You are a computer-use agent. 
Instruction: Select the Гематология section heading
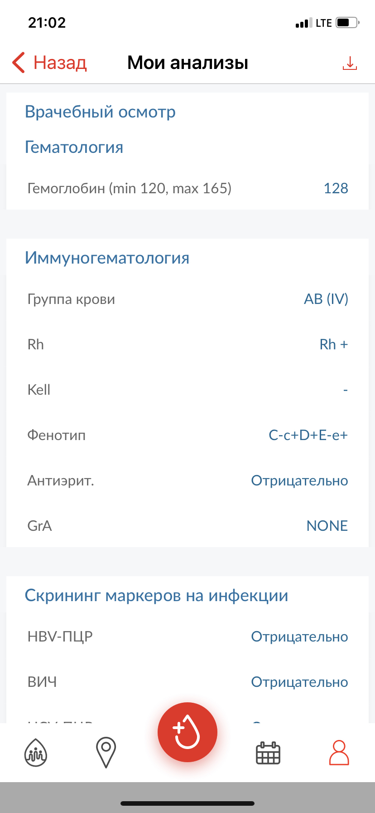coord(74,147)
